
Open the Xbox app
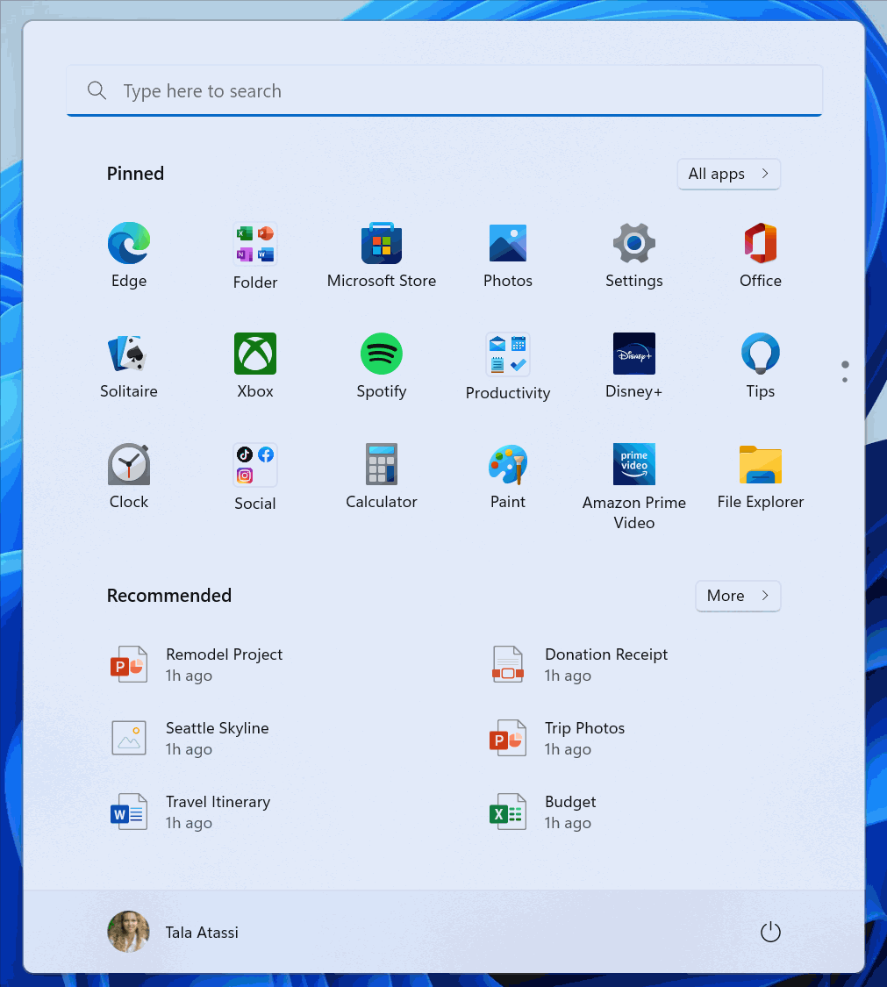pyautogui.click(x=254, y=354)
